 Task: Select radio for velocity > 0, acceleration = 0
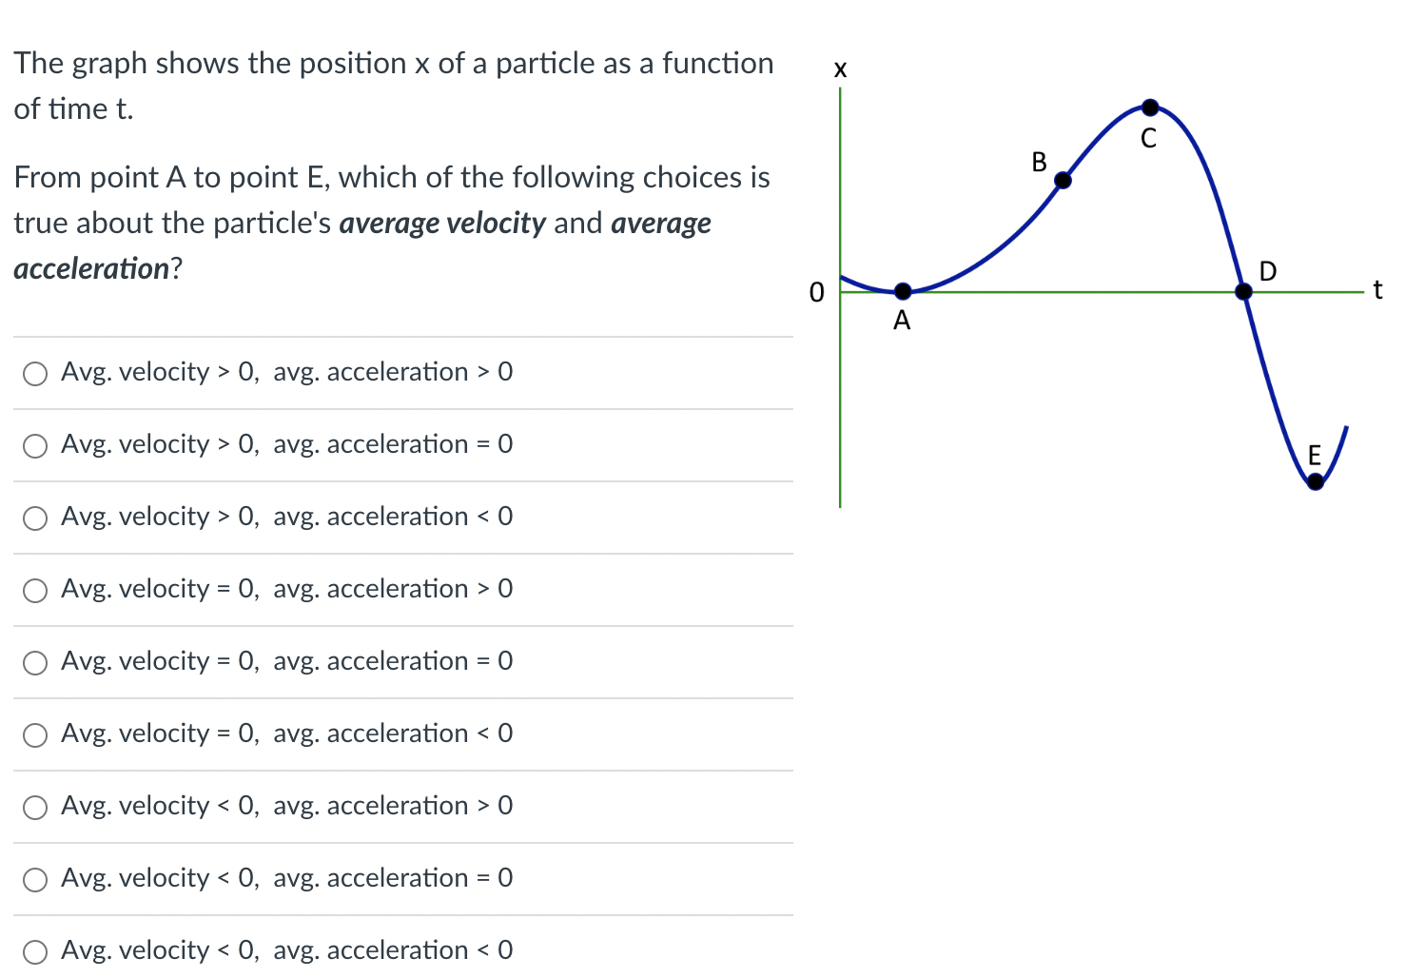pos(35,446)
